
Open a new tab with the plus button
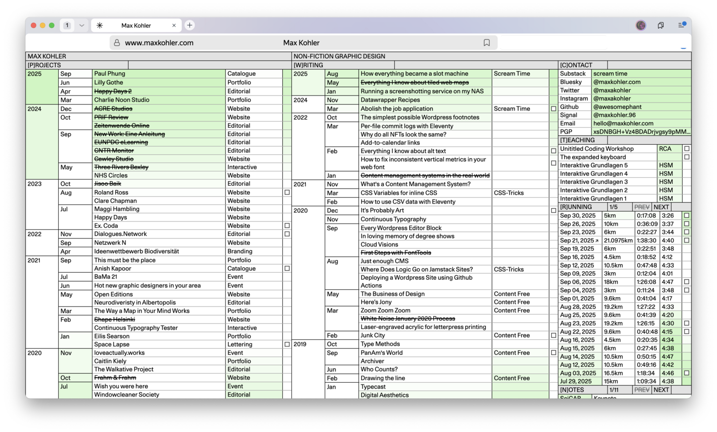[x=190, y=25]
